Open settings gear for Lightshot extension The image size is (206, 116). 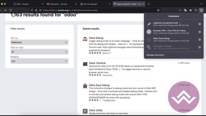(x=200, y=24)
